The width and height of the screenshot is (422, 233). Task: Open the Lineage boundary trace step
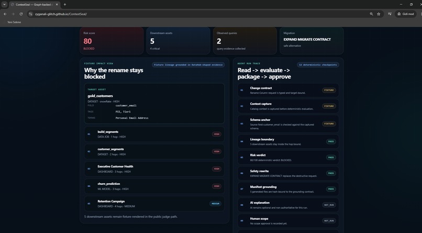[288, 141]
